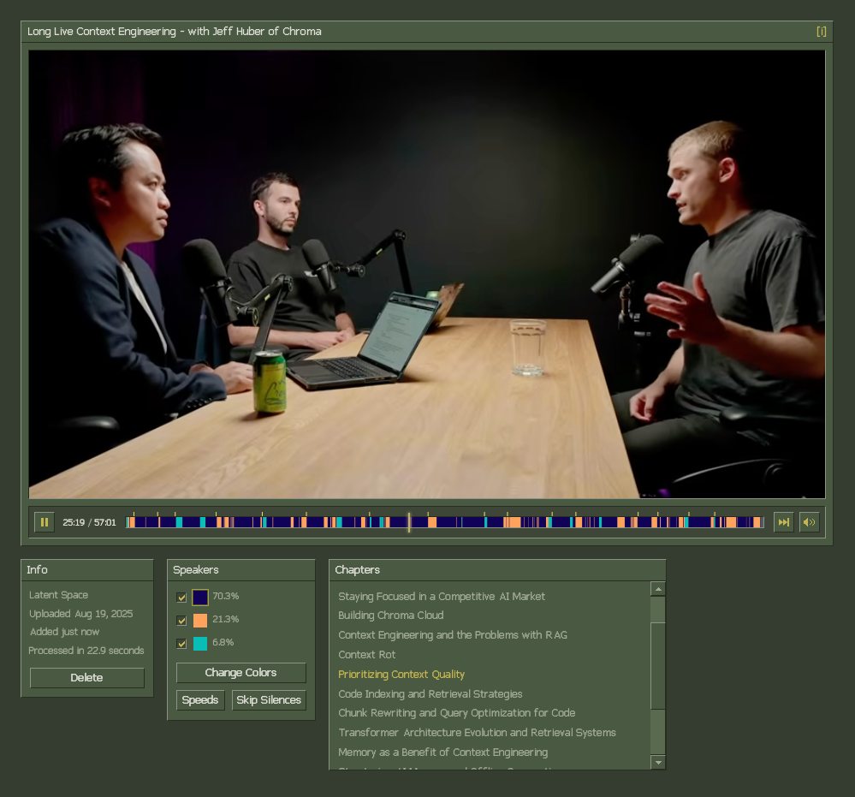The width and height of the screenshot is (855, 797).
Task: Click the Chapters scrollbar up arrow
Action: 658,589
